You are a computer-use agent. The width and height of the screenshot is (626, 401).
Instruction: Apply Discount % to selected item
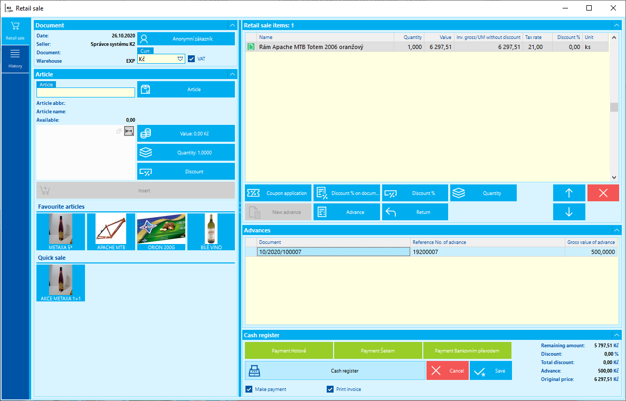click(x=415, y=193)
